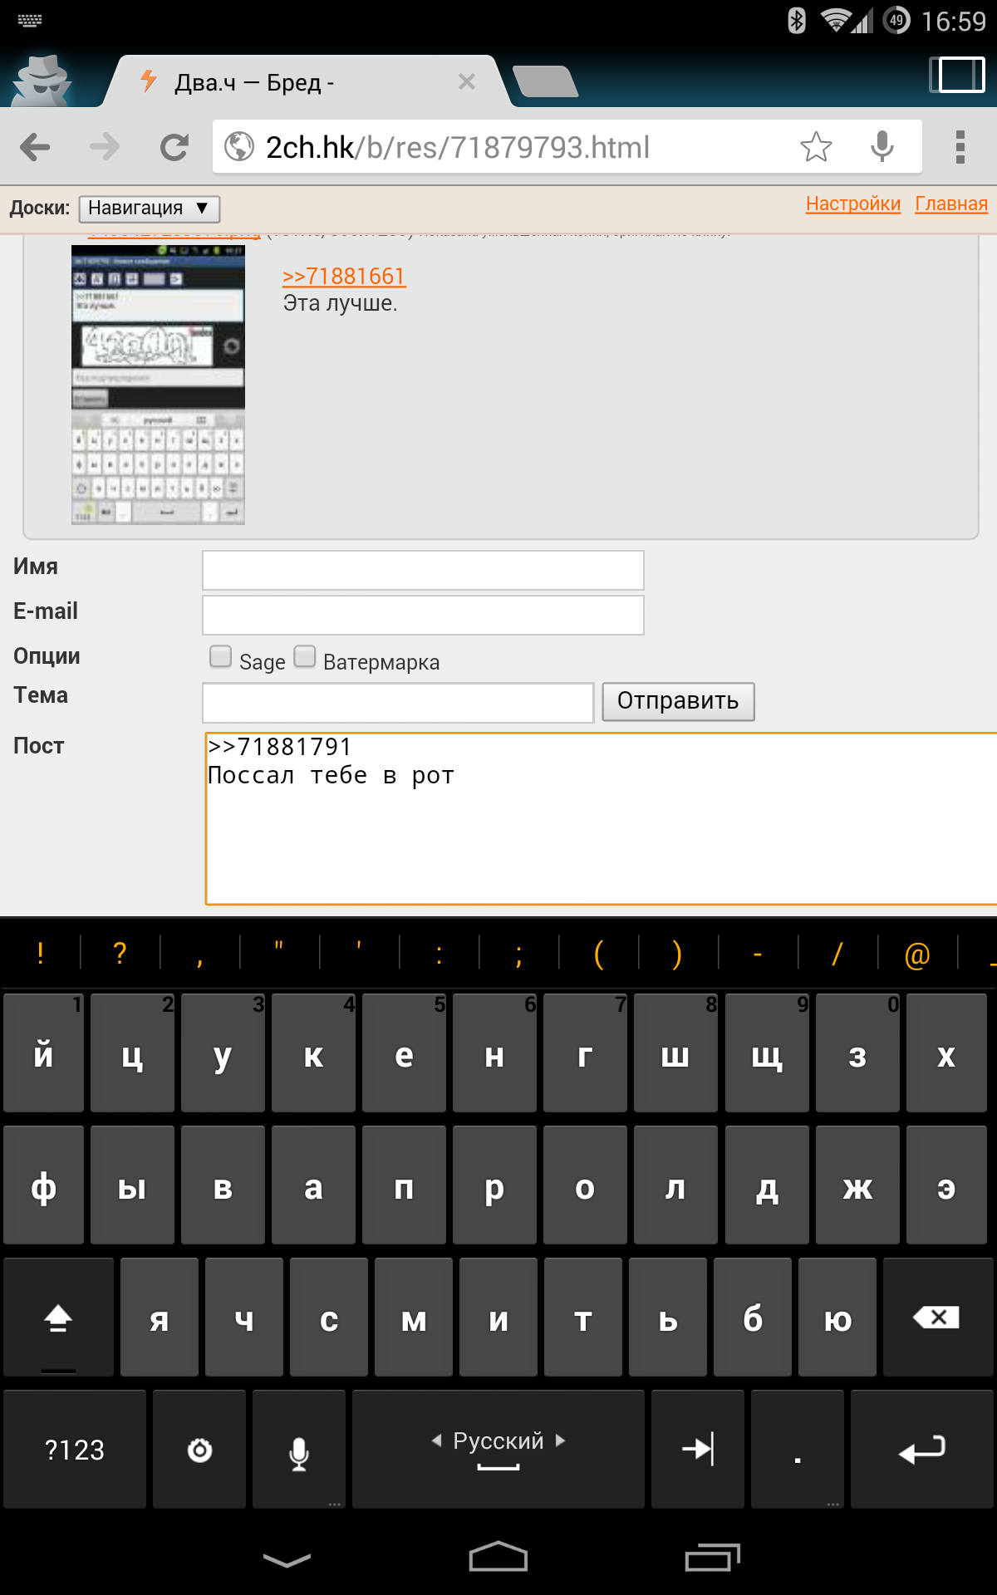
Task: Tap the э key
Action: click(946, 1185)
